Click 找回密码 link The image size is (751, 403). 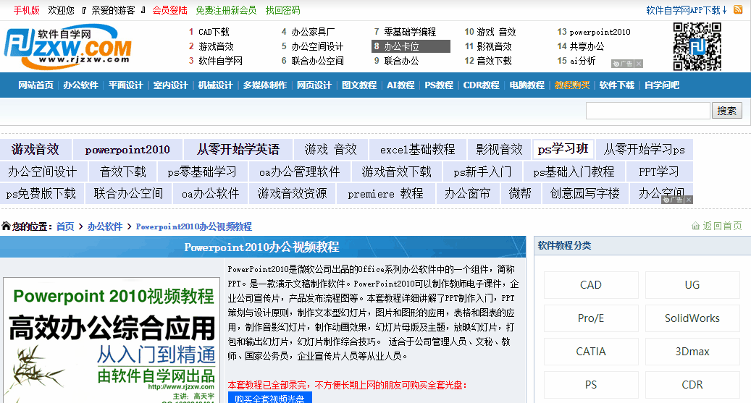tap(282, 10)
